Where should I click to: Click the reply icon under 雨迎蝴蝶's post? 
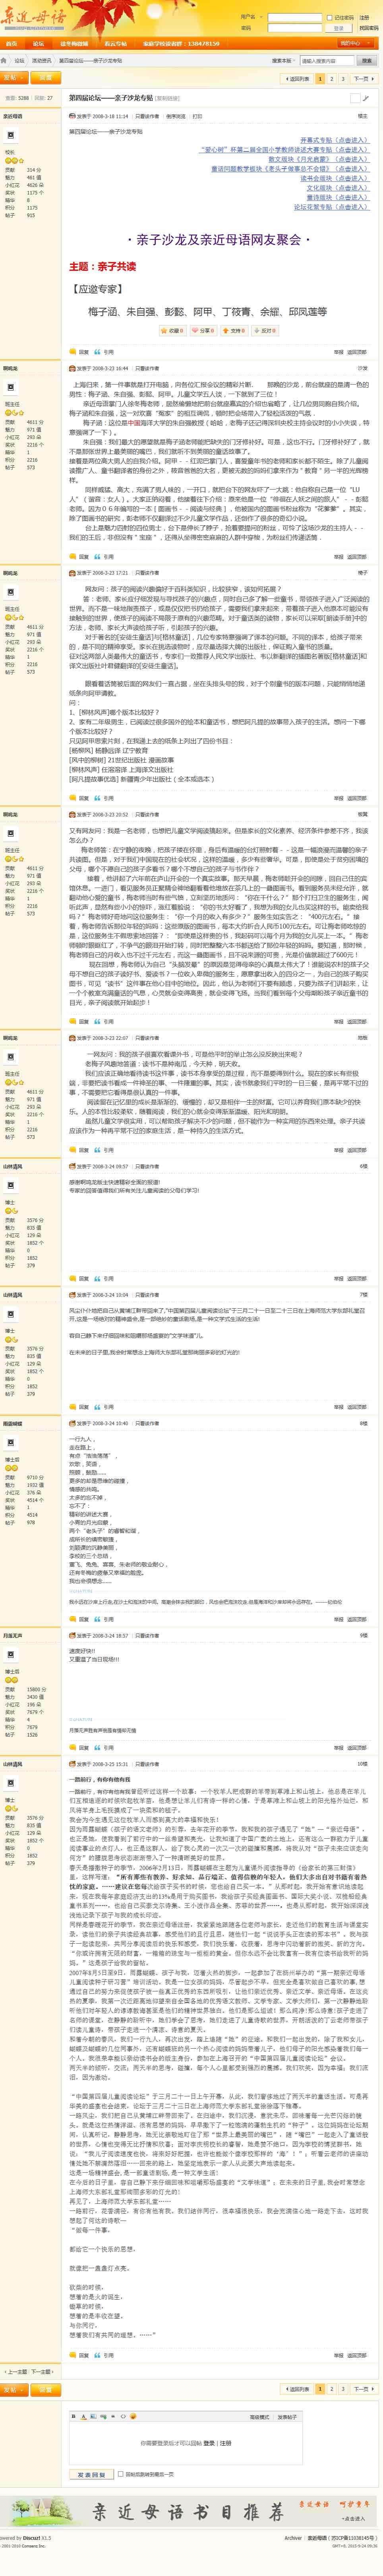click(73, 1619)
